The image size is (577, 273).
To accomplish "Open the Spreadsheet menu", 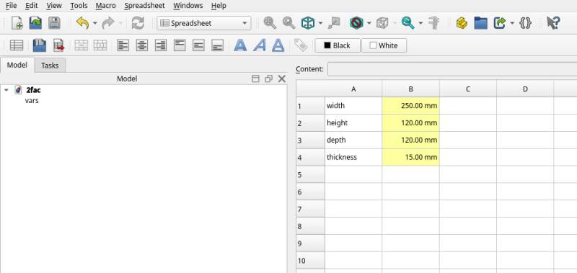I will click(x=145, y=6).
